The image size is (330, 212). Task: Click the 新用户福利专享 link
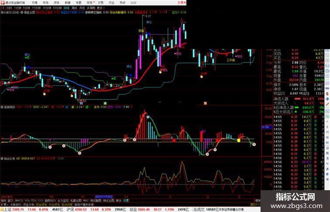click(84, 204)
